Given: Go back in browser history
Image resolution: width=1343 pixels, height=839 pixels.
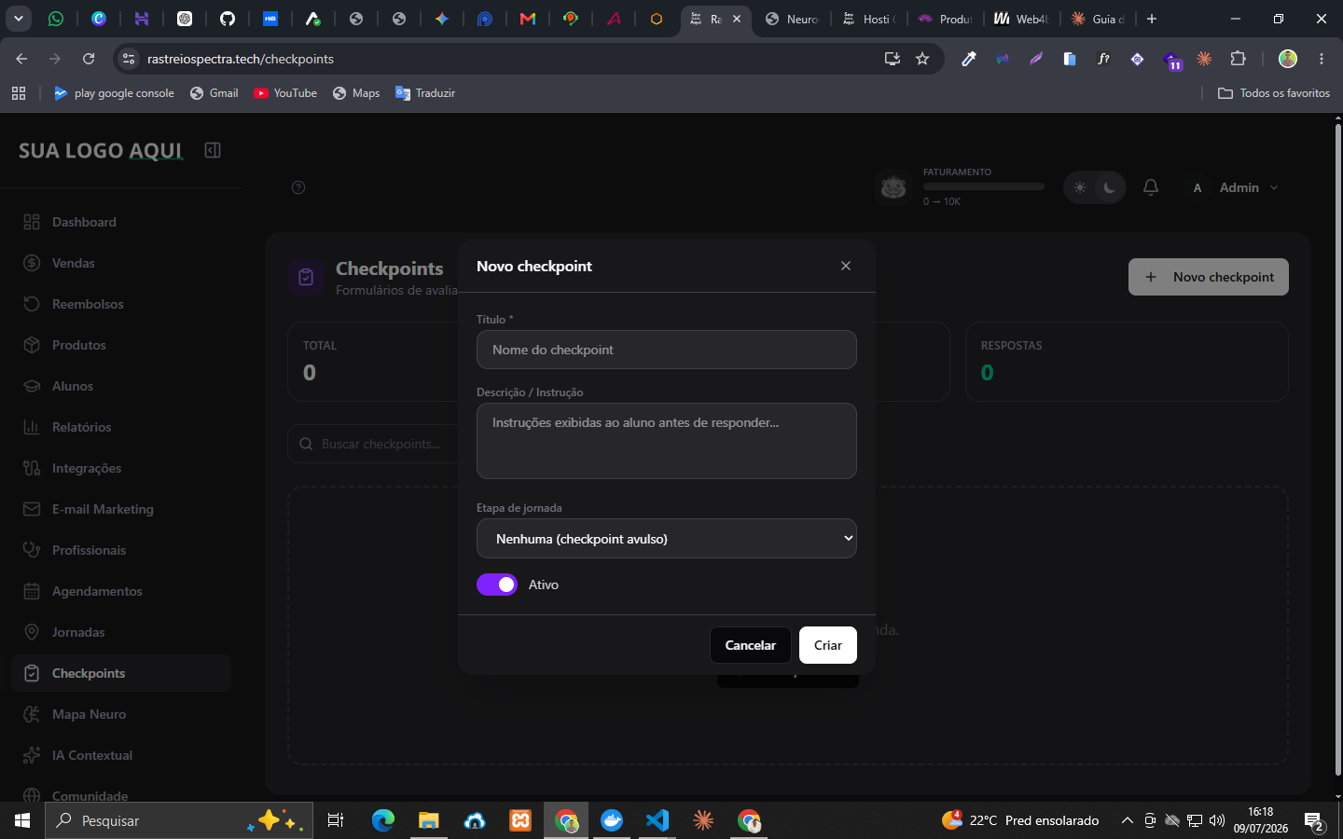Looking at the screenshot, I should pos(21,59).
